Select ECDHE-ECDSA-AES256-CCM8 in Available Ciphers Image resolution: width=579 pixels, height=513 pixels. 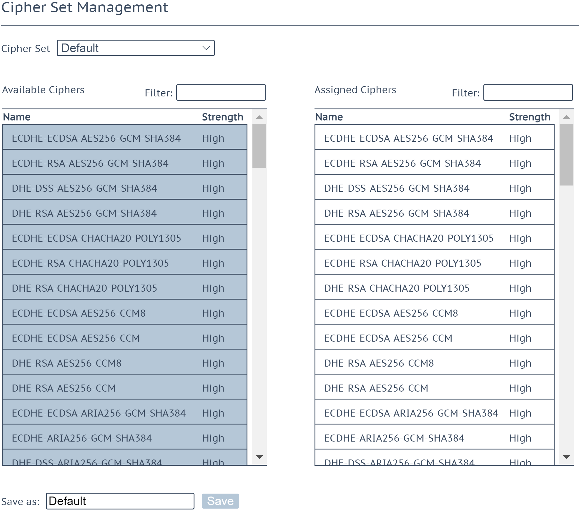pos(125,312)
